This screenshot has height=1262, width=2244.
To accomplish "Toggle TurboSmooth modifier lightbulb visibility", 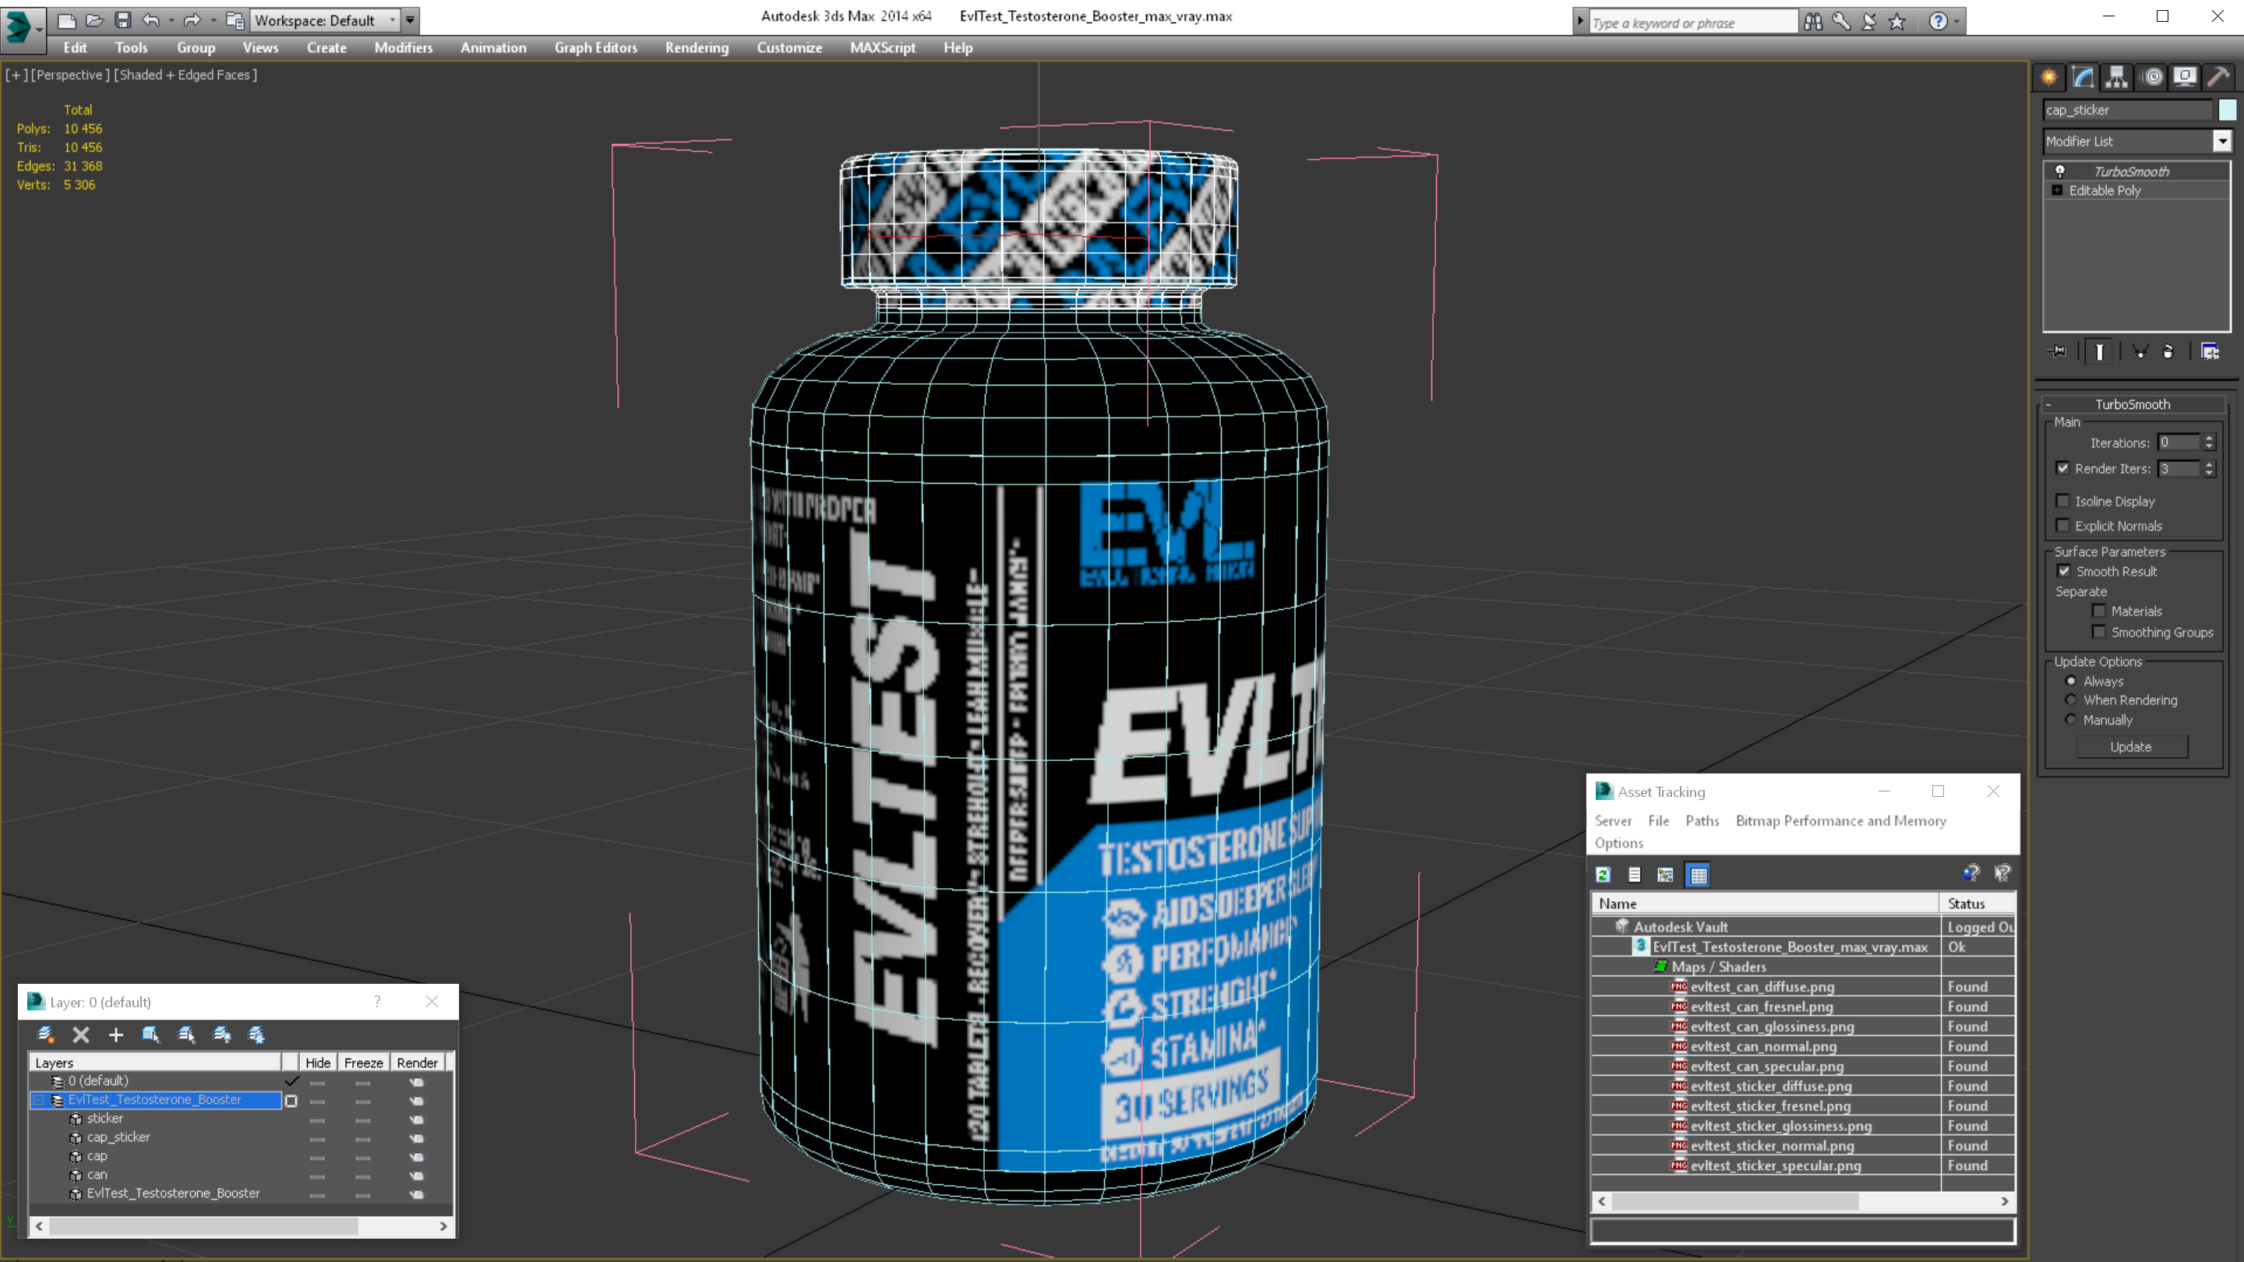I will (2060, 171).
